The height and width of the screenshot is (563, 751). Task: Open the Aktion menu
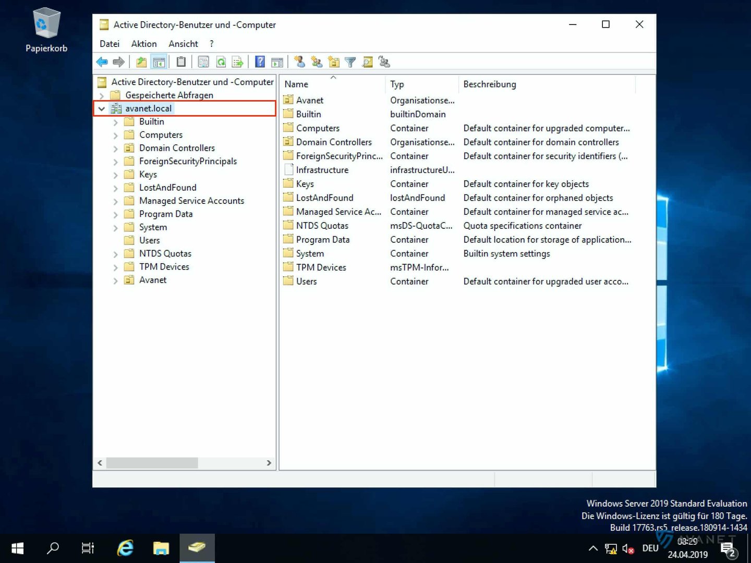pos(144,44)
